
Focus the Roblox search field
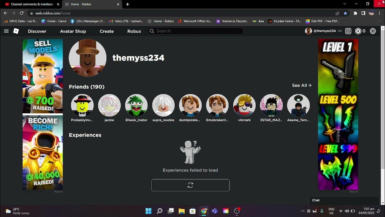click(x=196, y=31)
